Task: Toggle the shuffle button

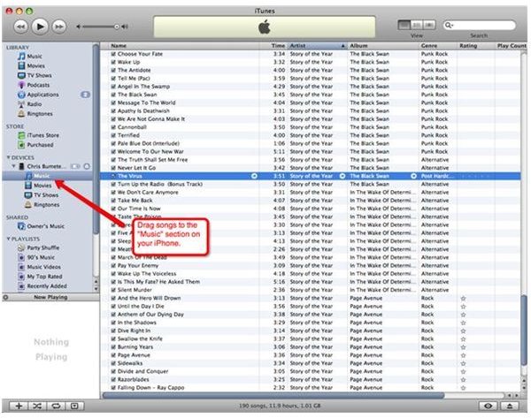Action: [x=37, y=406]
